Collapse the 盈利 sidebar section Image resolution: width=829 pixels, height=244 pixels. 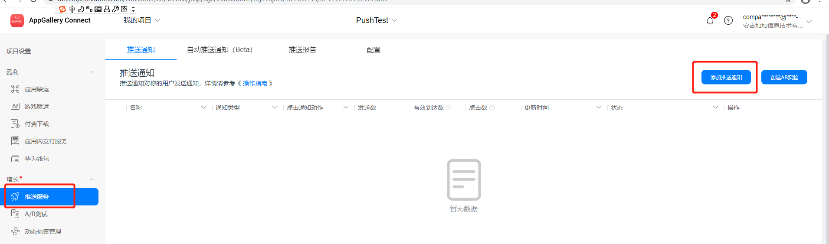coord(92,72)
